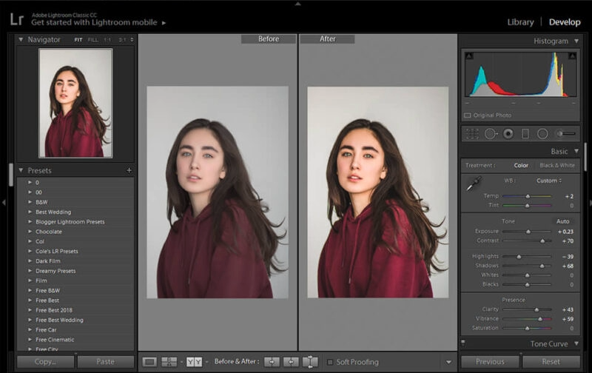Click the Reset button
Screen dimensions: 592x373
551,362
